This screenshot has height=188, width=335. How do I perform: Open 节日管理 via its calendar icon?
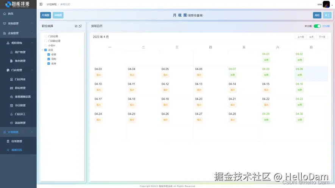tap(11, 105)
